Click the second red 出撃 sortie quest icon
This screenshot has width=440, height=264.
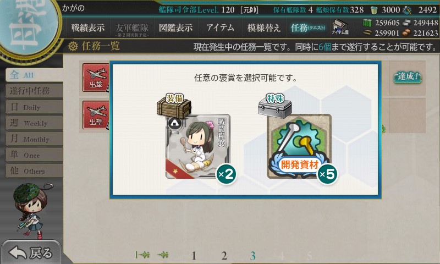pos(96,115)
